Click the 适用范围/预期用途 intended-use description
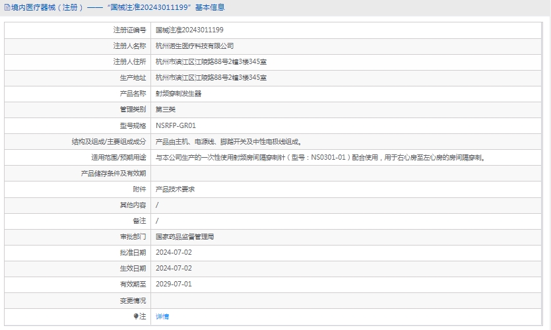This screenshot has height=330, width=551. [320, 158]
